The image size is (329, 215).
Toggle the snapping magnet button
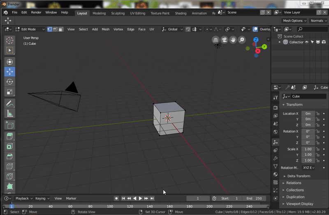coord(188,29)
